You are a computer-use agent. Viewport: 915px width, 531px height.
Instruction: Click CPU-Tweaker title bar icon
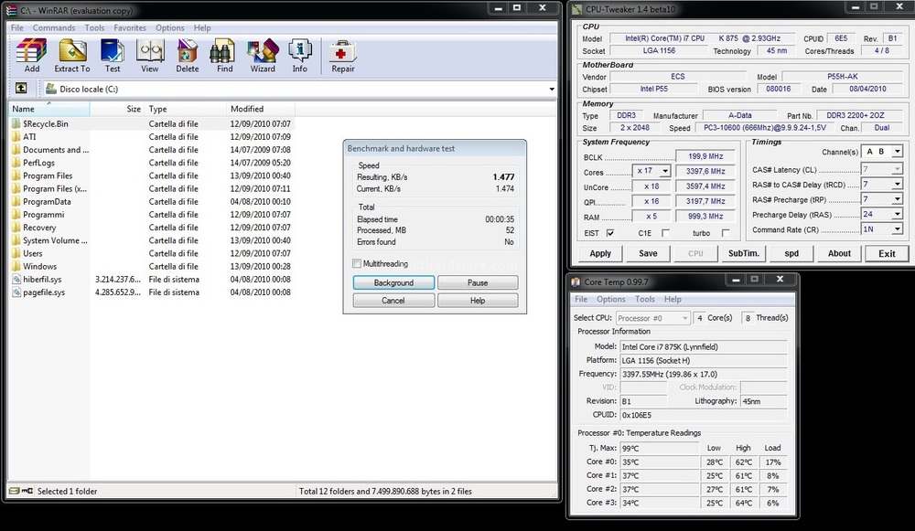pyautogui.click(x=577, y=9)
